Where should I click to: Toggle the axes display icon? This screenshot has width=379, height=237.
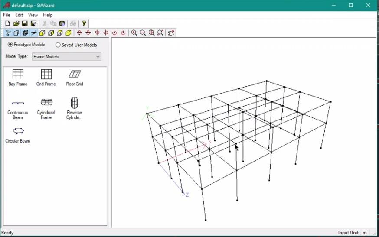point(8,33)
